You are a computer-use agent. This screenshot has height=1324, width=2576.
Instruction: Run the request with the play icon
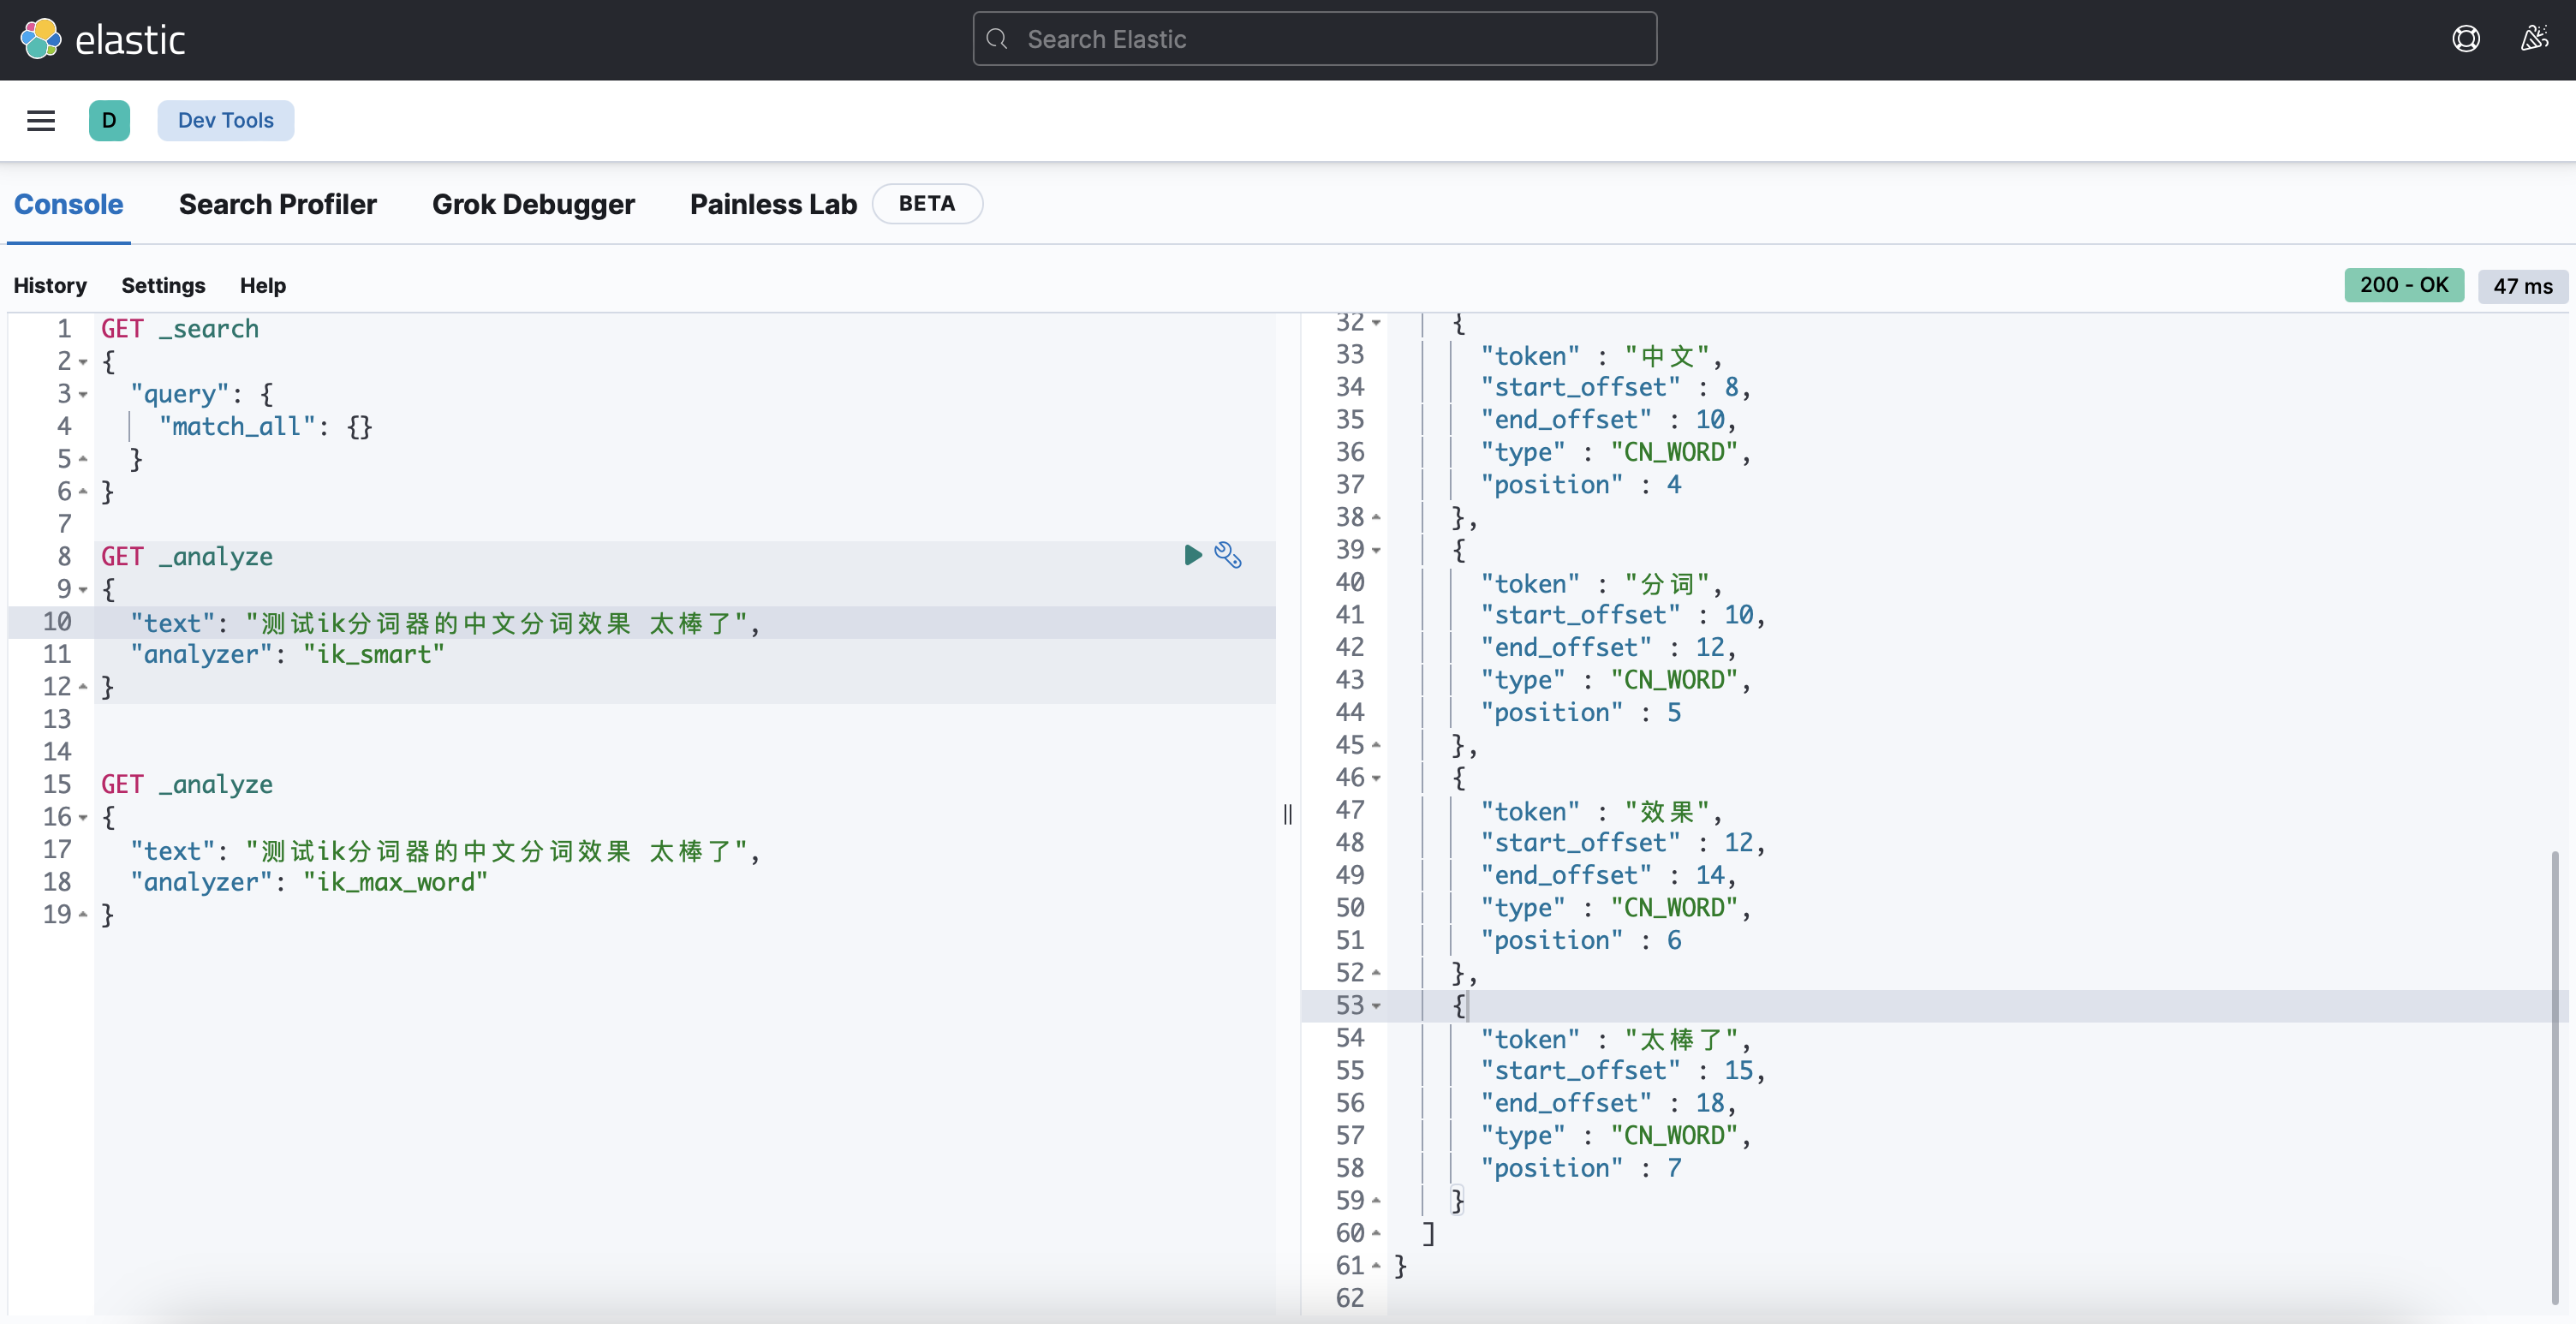click(1192, 555)
